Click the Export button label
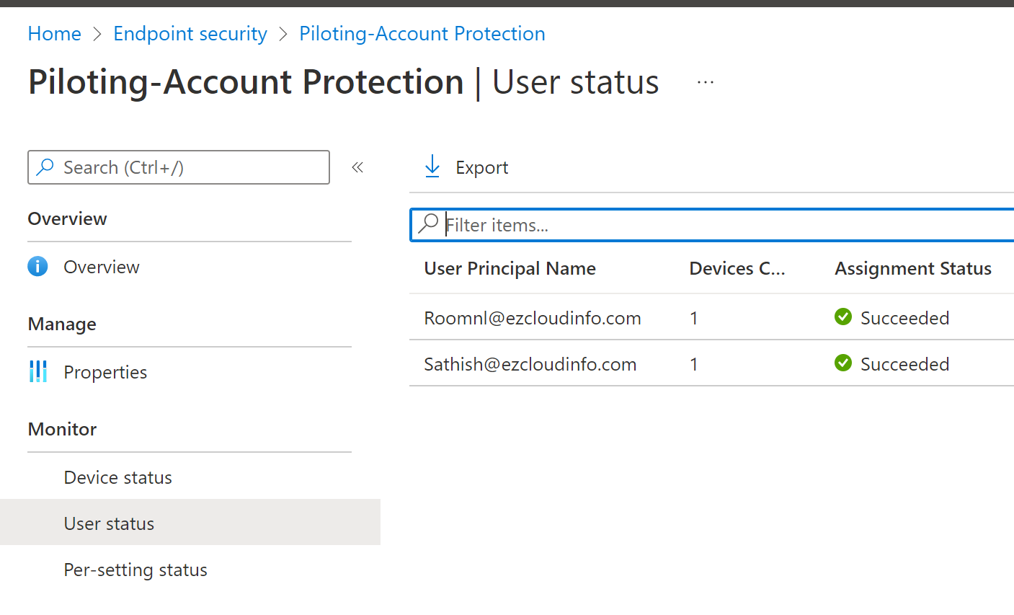 coord(481,167)
